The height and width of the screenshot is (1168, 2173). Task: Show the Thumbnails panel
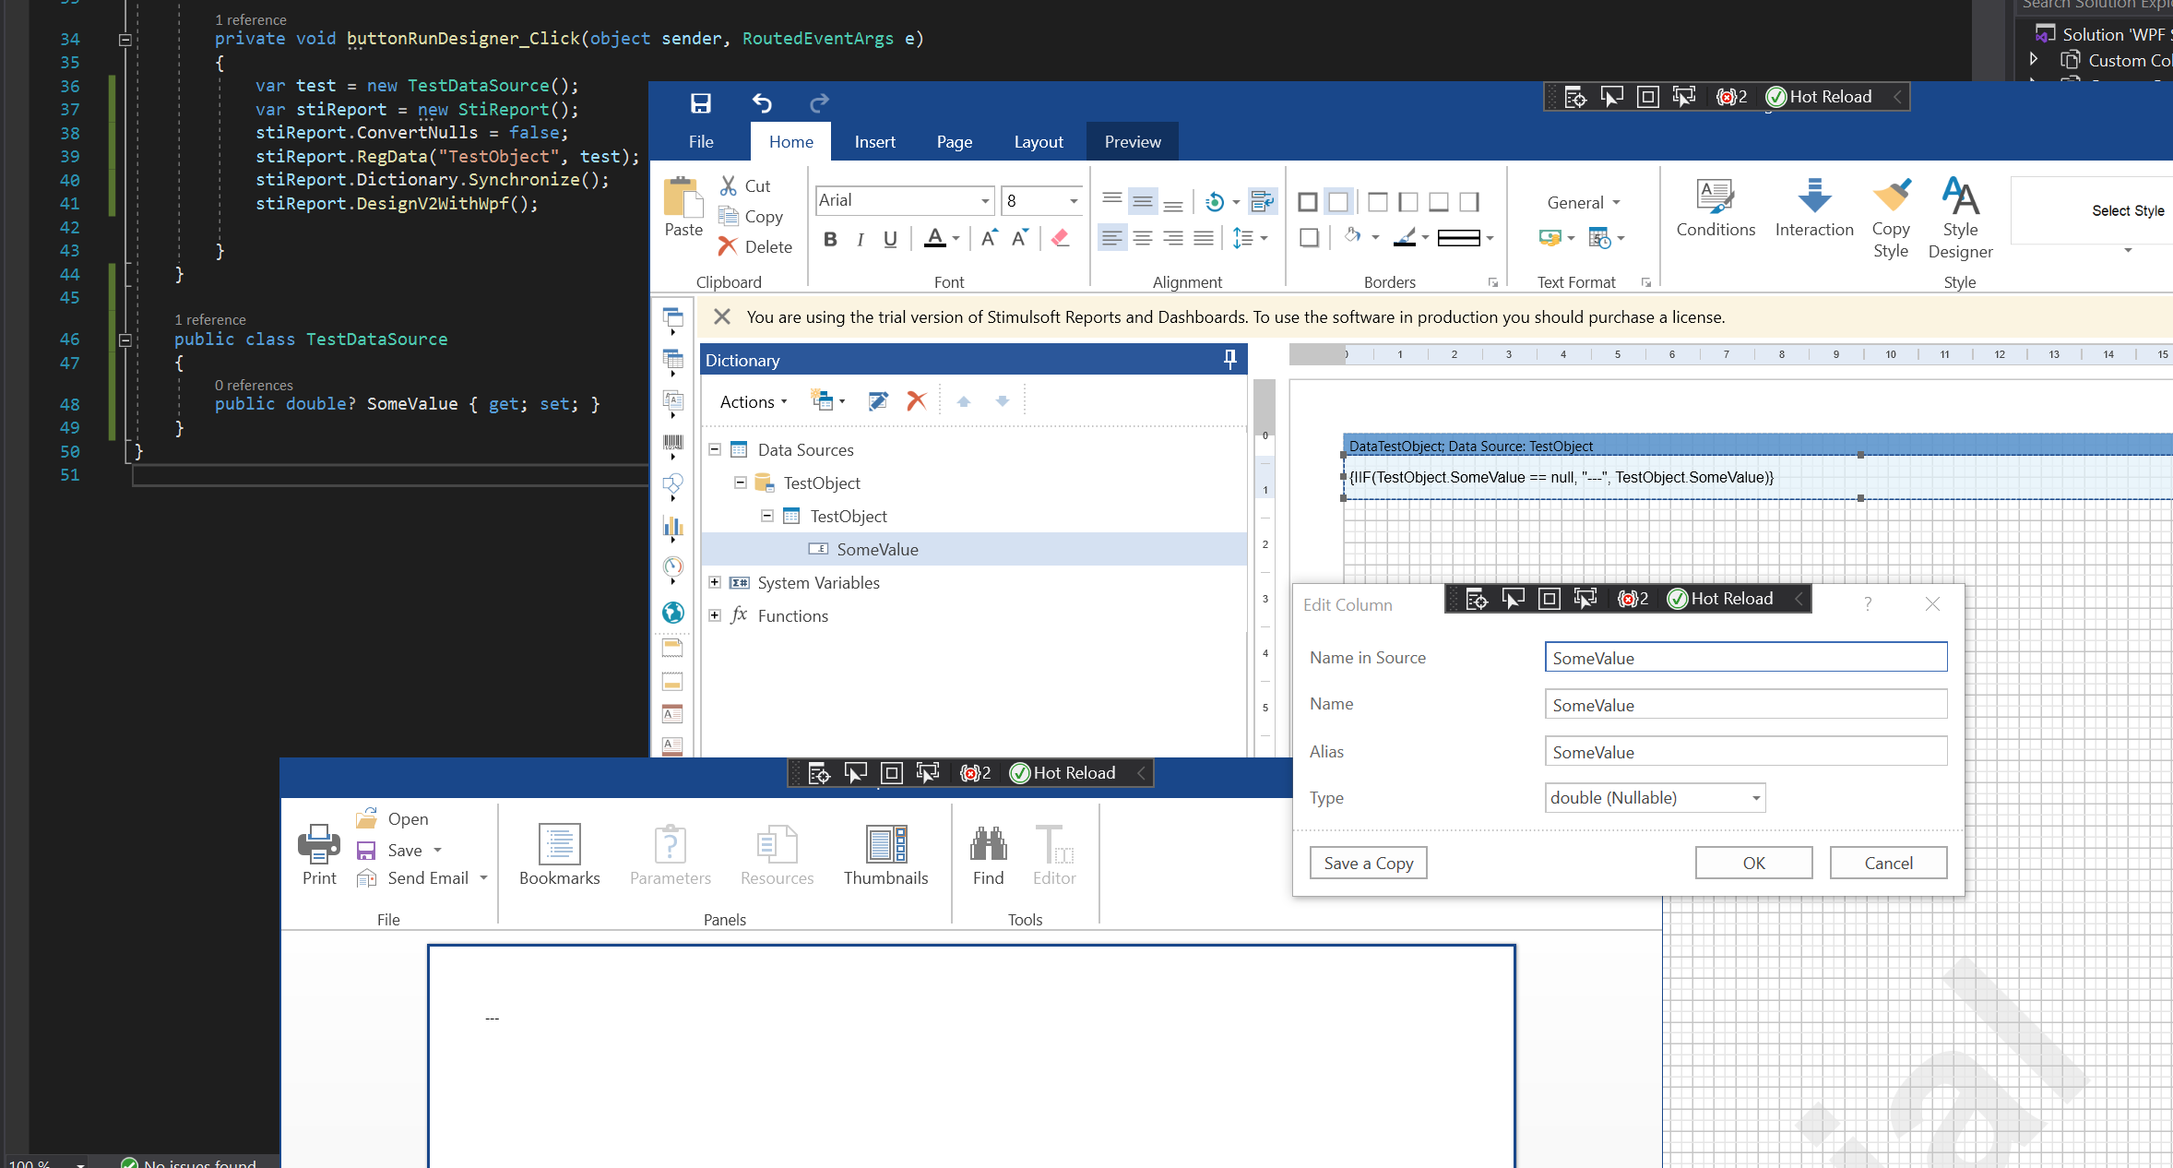pos(885,854)
